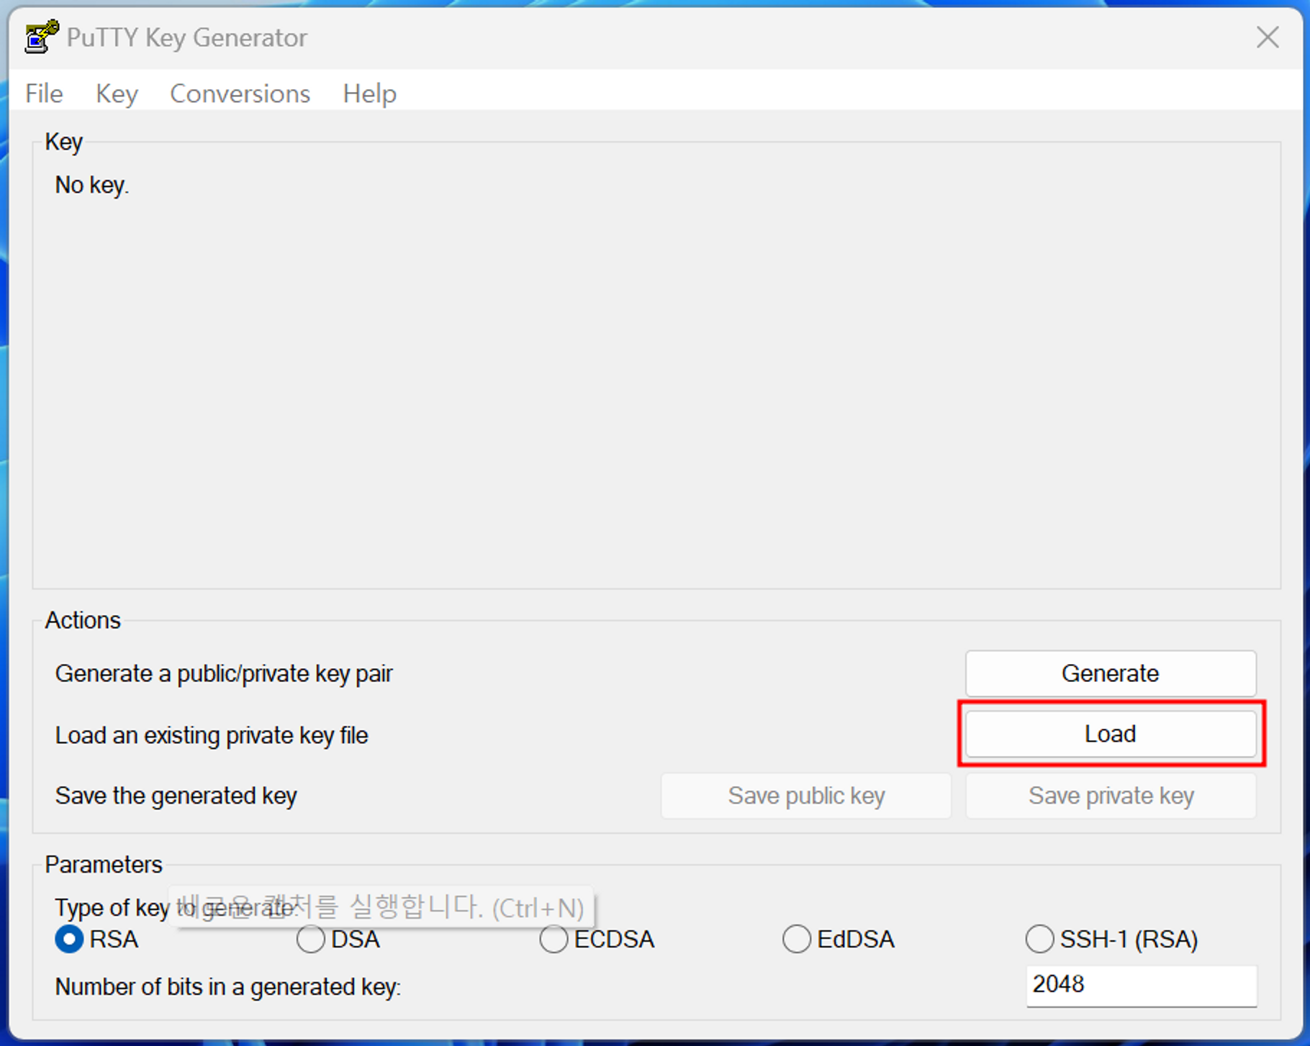Open the Conversions menu
The height and width of the screenshot is (1046, 1310).
[x=240, y=94]
